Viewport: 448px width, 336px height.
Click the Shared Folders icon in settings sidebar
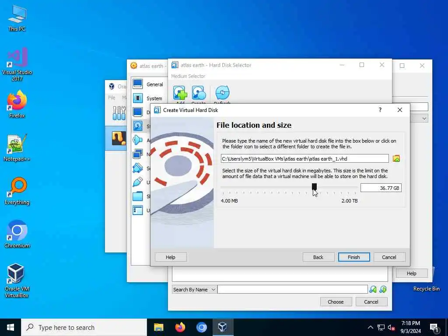(x=138, y=196)
